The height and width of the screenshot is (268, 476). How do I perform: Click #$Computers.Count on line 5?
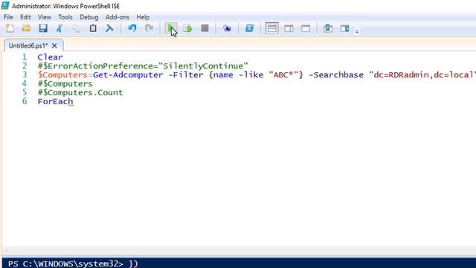tap(80, 92)
